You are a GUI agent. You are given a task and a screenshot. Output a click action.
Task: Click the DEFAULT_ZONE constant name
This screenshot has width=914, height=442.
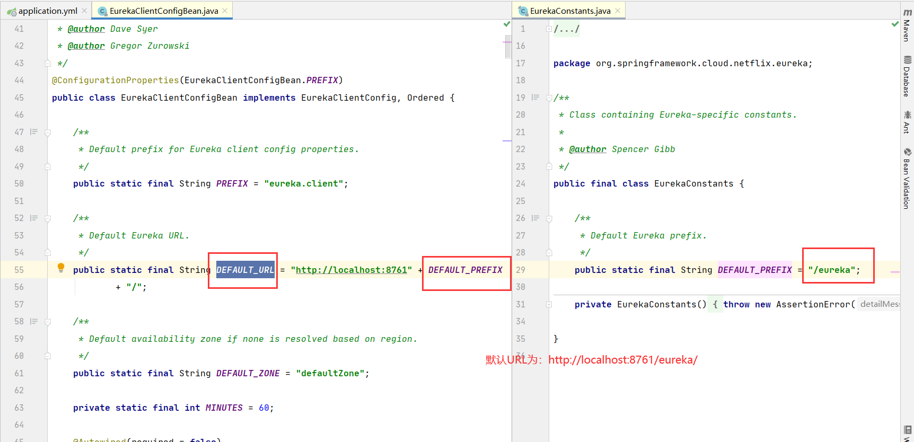click(x=248, y=373)
